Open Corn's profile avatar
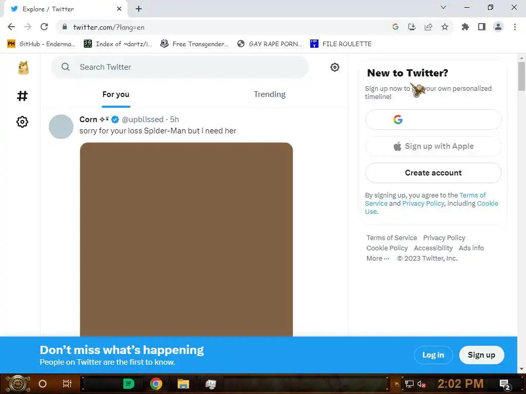Viewport: 526px width, 394px height. pyautogui.click(x=61, y=127)
